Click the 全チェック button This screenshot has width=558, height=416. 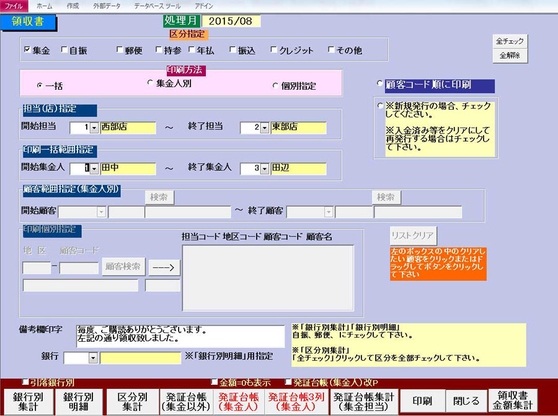point(510,41)
